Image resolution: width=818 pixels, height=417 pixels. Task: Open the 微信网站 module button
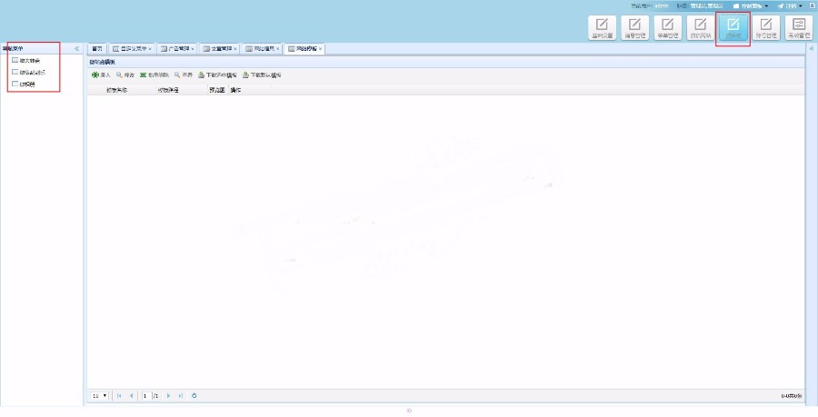coord(701,27)
